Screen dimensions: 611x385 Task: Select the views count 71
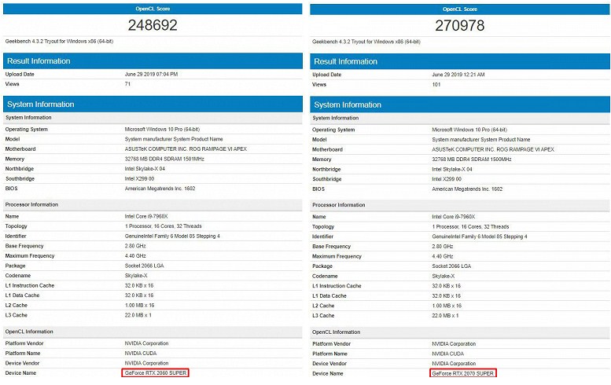(x=127, y=84)
